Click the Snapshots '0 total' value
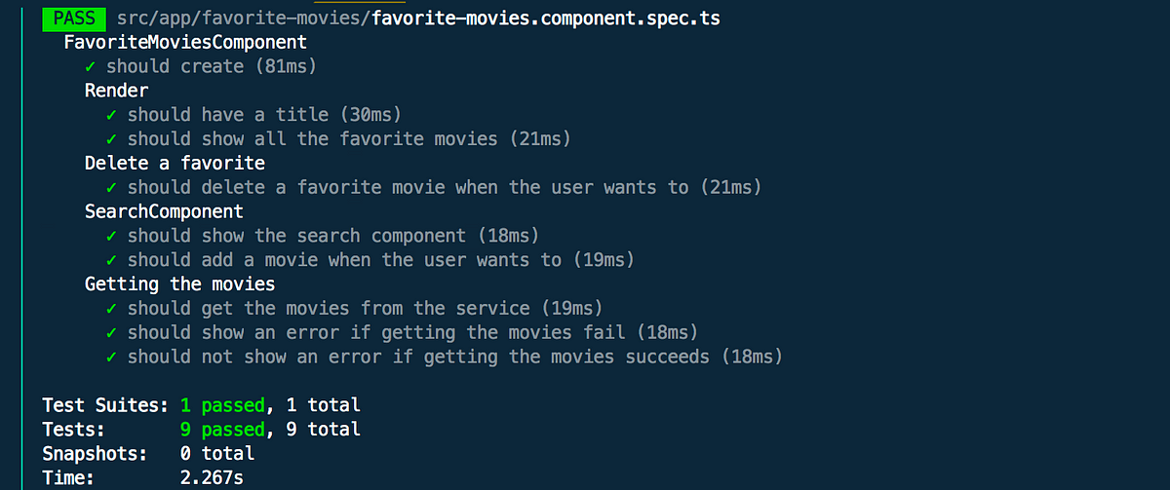The height and width of the screenshot is (490, 1170). pos(216,453)
